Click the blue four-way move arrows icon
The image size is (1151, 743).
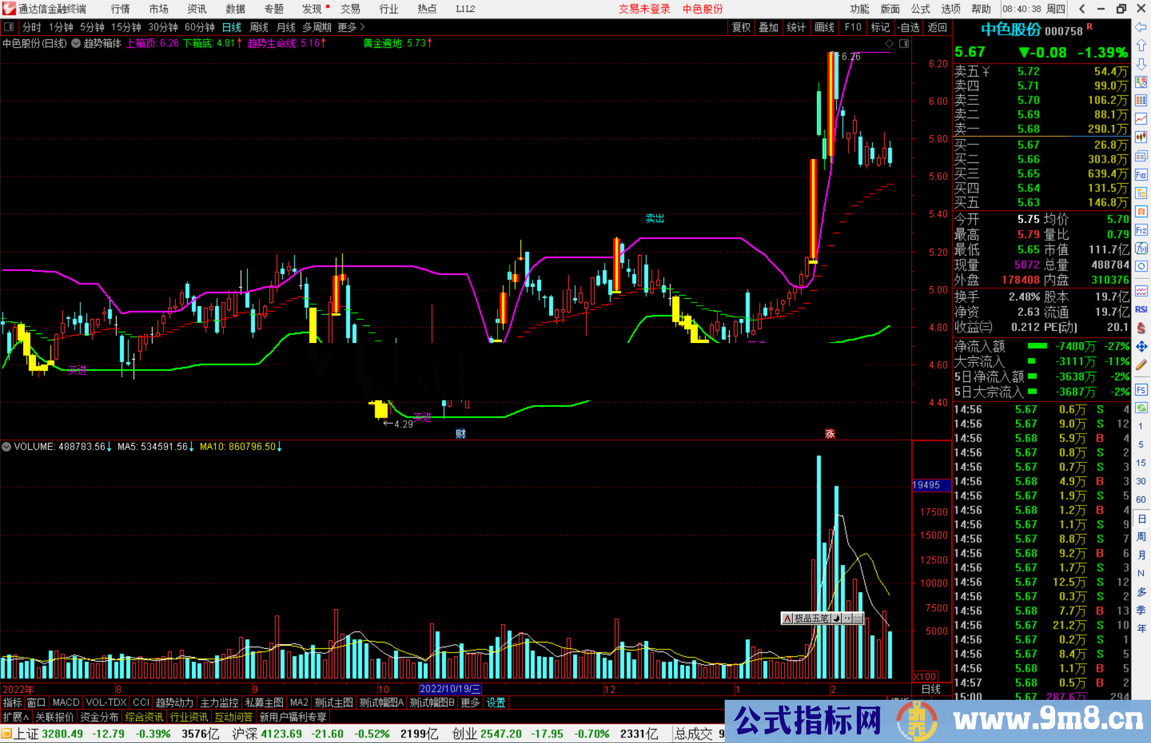[1141, 347]
